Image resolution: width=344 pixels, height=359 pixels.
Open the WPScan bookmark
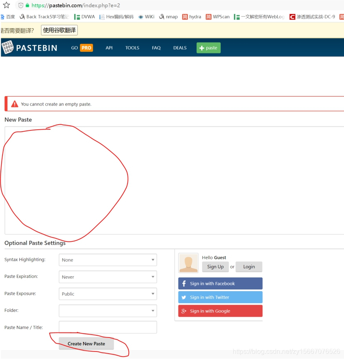pos(218,17)
